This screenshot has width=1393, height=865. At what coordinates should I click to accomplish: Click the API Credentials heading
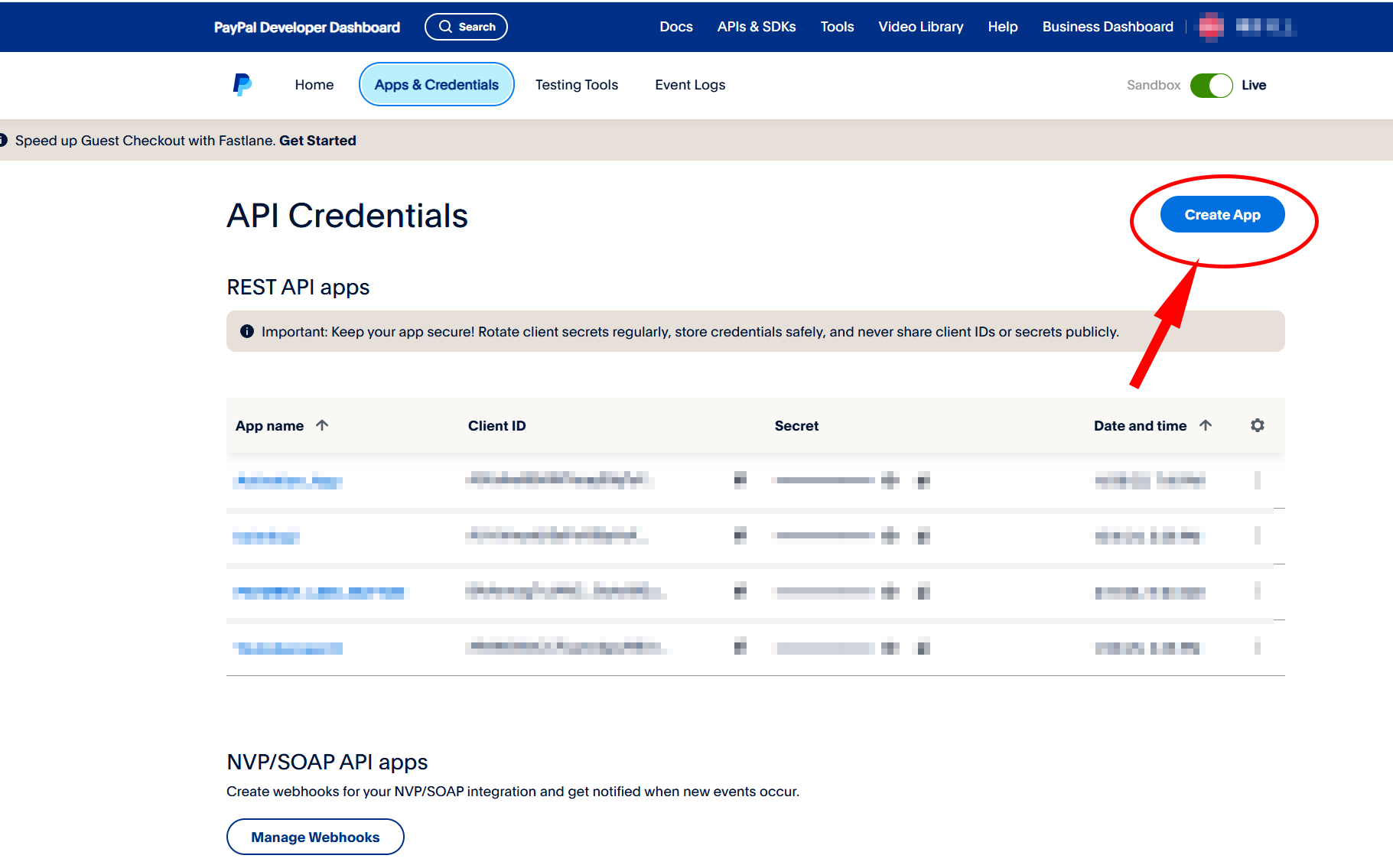pos(347,216)
